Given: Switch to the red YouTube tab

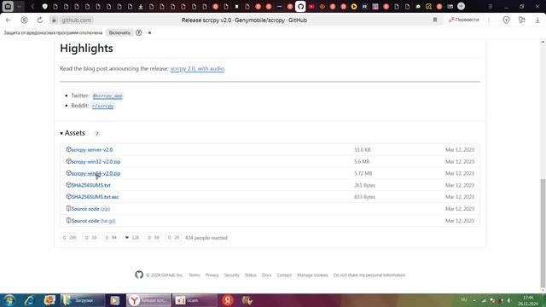Looking at the screenshot, I should (x=311, y=6).
